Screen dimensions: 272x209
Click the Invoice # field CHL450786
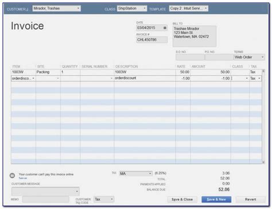(151, 40)
